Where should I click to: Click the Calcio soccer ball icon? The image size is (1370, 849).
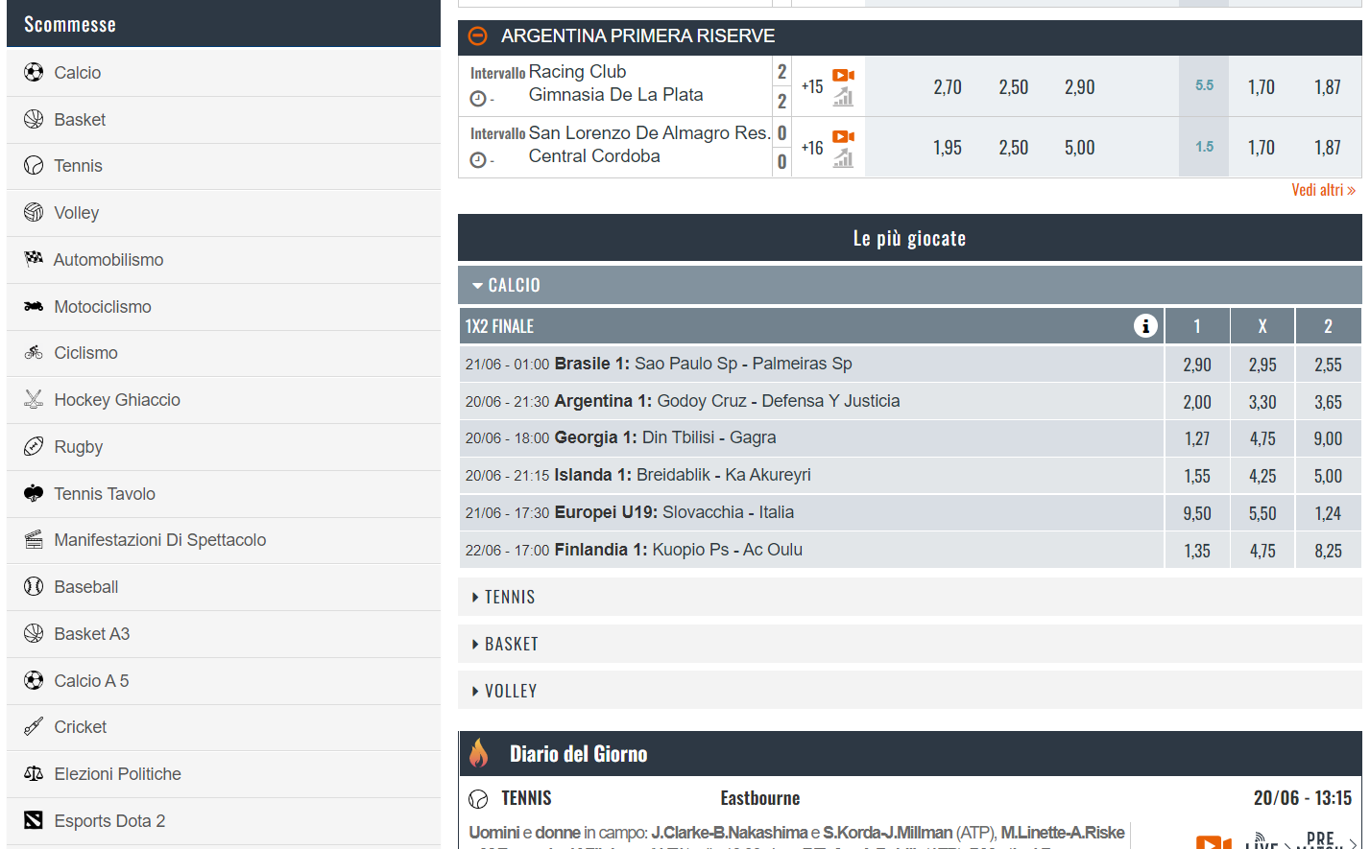pos(34,73)
